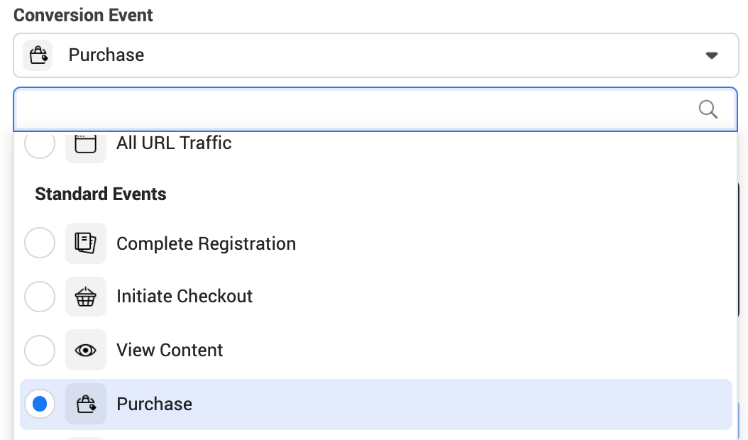Image resolution: width=748 pixels, height=440 pixels.
Task: Focus the event search input field
Action: [x=355, y=109]
